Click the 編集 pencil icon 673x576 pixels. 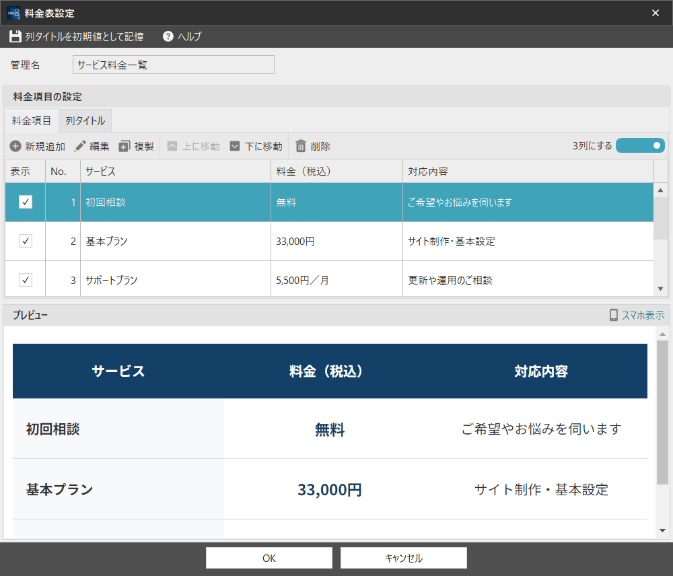pyautogui.click(x=80, y=147)
